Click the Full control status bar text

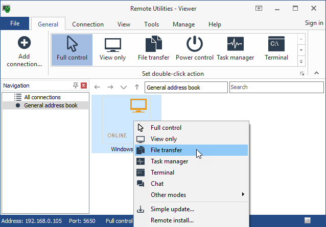(119, 221)
